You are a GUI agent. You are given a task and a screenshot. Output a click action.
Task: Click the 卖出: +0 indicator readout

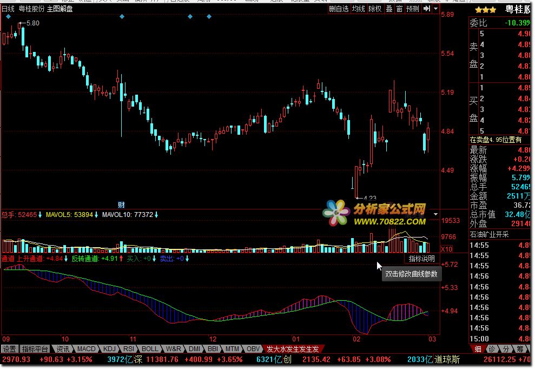click(174, 259)
